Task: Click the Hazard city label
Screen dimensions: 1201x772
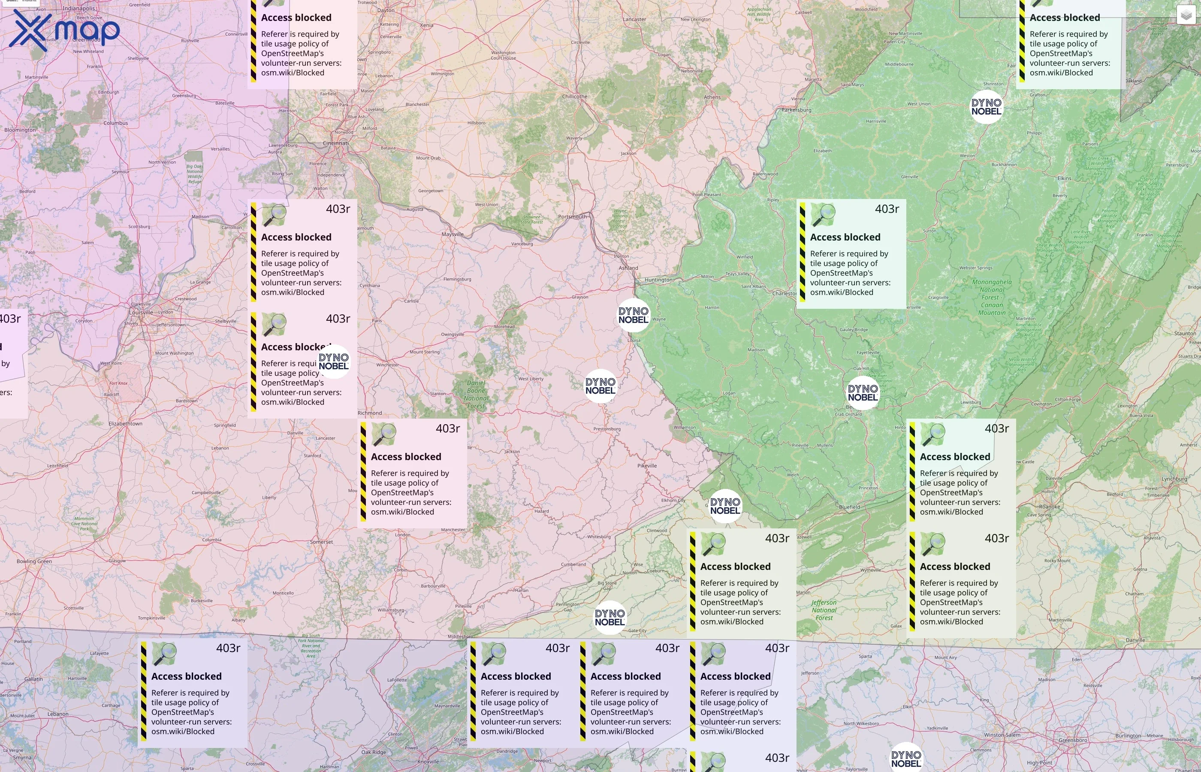Action: coord(541,511)
